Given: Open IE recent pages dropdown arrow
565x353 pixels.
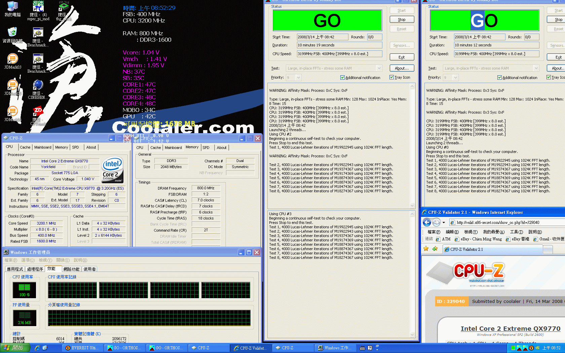Looking at the screenshot, I should (x=444, y=223).
